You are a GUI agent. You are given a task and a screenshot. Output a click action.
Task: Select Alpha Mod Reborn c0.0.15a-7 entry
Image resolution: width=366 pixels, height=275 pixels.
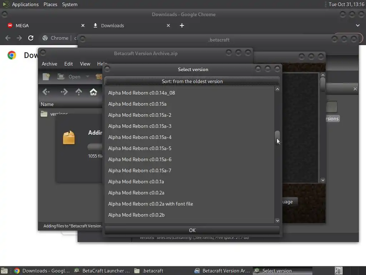point(189,171)
